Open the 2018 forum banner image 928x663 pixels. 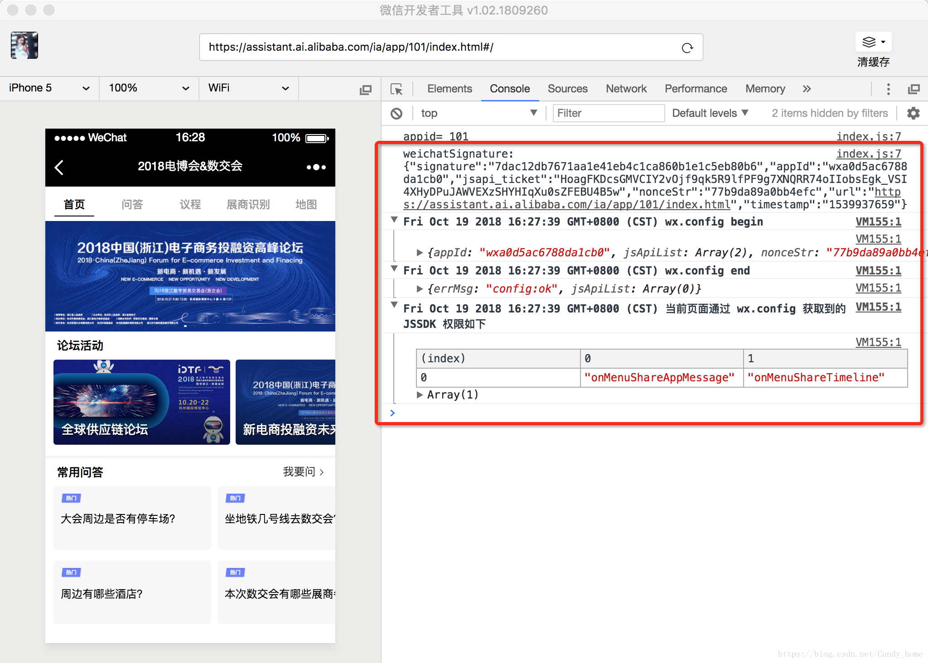[x=190, y=276]
